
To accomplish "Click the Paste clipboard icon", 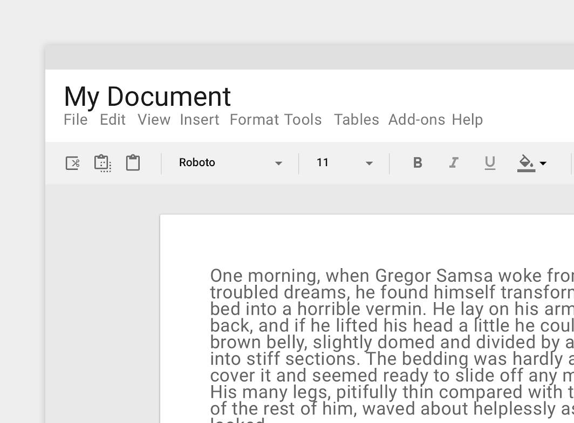I will point(133,162).
